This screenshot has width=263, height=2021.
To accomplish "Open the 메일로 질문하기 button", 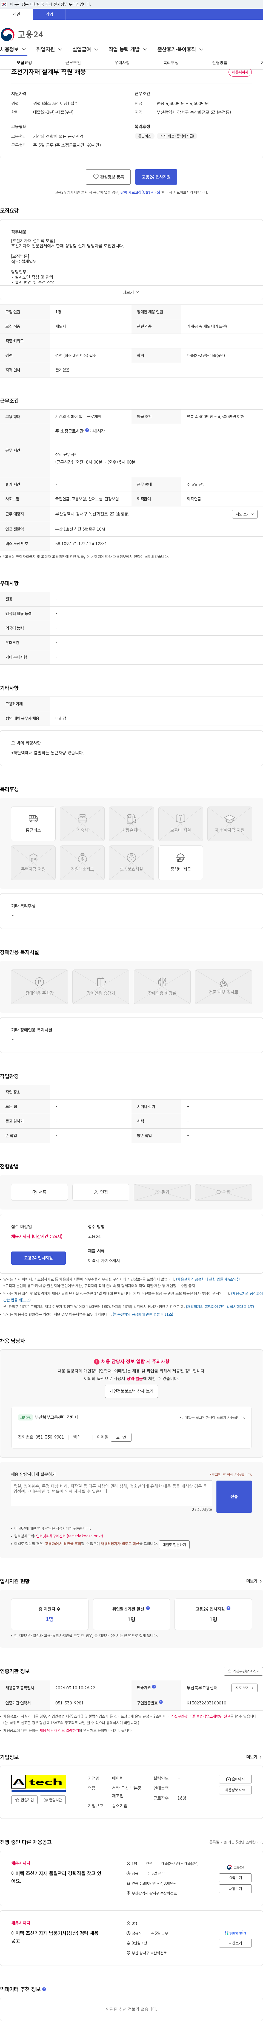I will coord(174,1545).
